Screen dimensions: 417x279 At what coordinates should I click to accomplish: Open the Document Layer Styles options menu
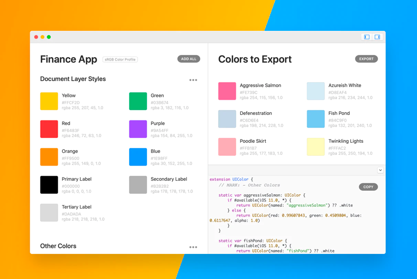pos(193,80)
